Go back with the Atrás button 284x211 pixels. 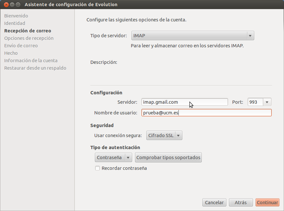241,203
